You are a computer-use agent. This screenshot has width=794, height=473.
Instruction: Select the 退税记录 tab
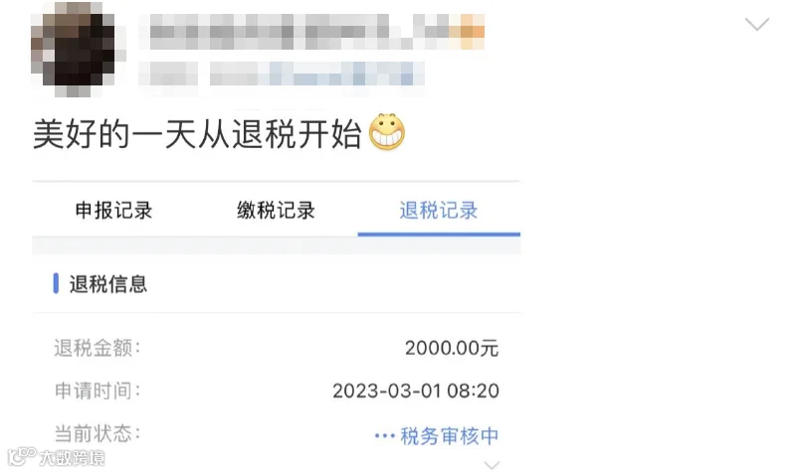click(x=439, y=211)
